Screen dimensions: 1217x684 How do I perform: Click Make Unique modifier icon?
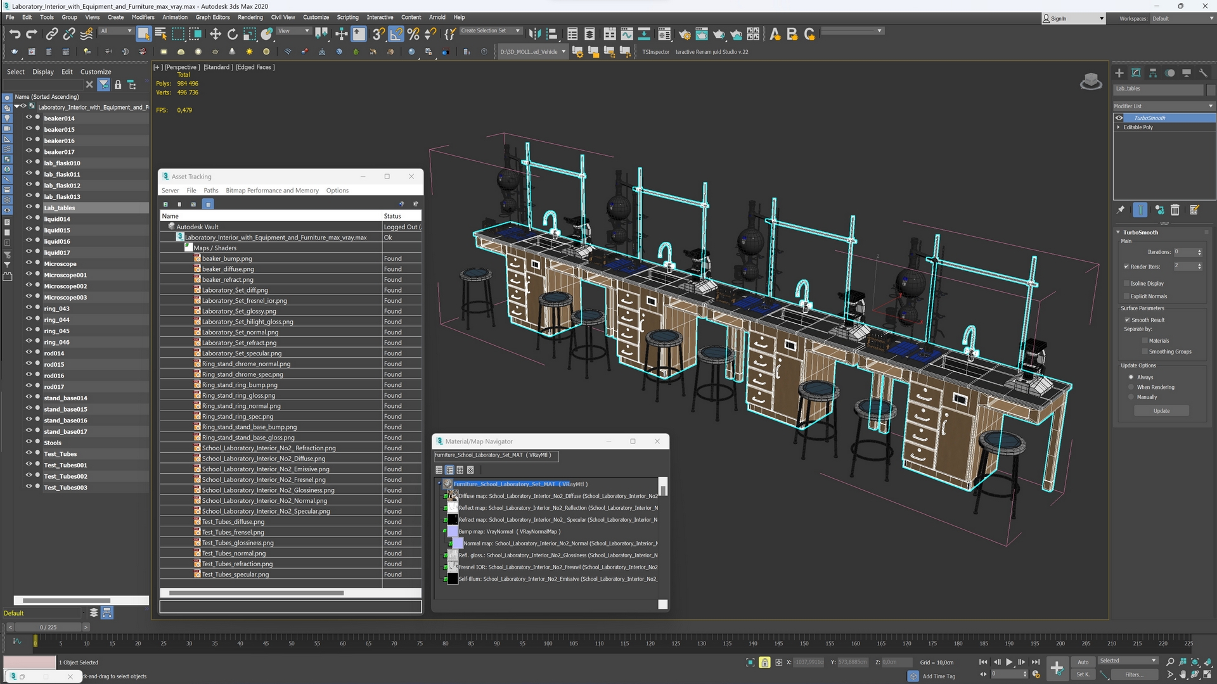(x=1159, y=210)
